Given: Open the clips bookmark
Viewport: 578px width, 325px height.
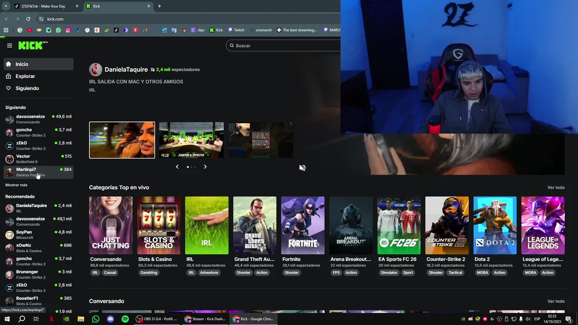Looking at the screenshot, I should point(198,30).
